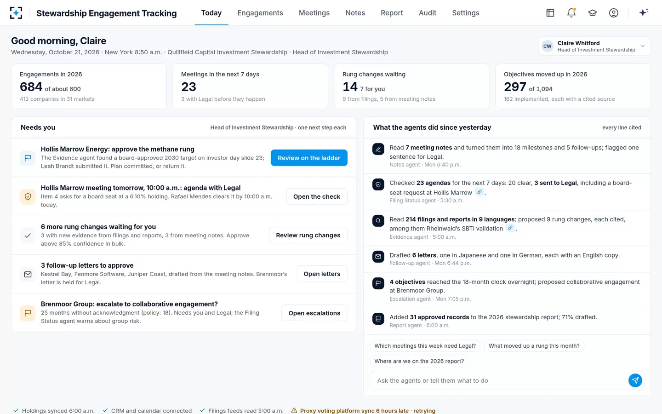Screen dimensions: 662x414
Task: Open citation link after Hollis Marrow board-seat
Action: [479, 192]
